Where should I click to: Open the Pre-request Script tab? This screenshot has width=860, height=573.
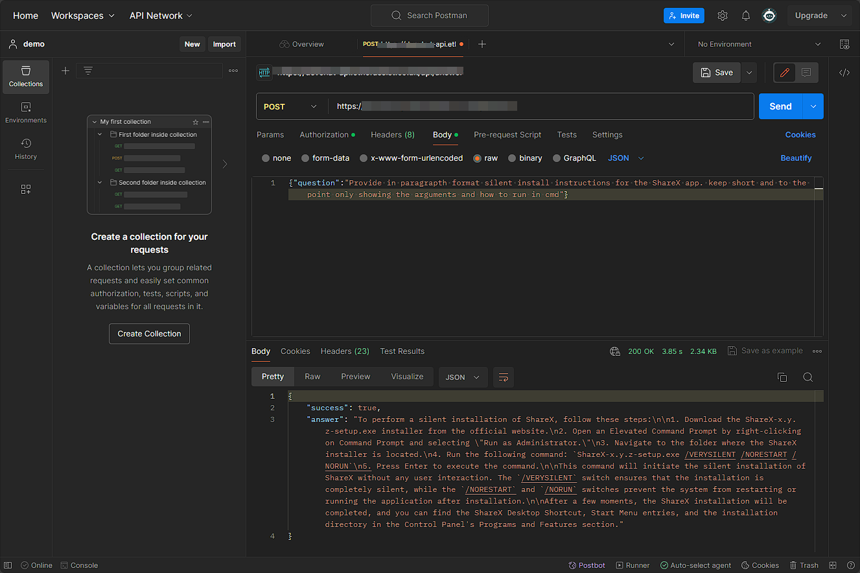(507, 135)
